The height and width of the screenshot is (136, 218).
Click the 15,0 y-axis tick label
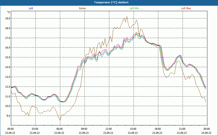click(8, 57)
